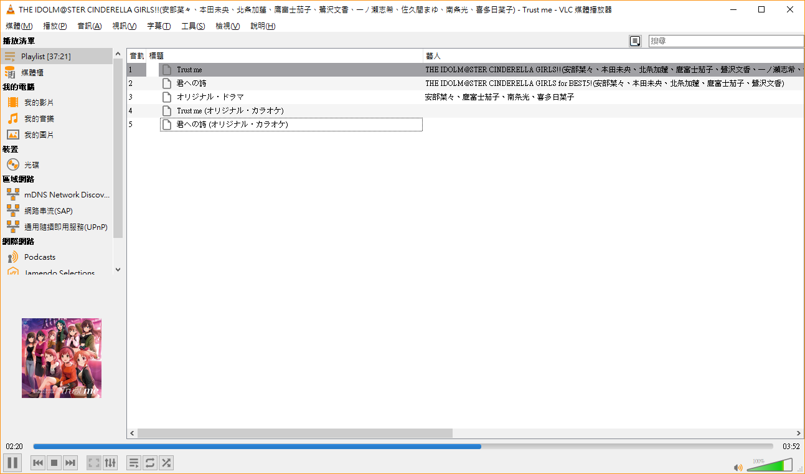
Task: Adjust the volume slider at 100%
Action: 770,465
